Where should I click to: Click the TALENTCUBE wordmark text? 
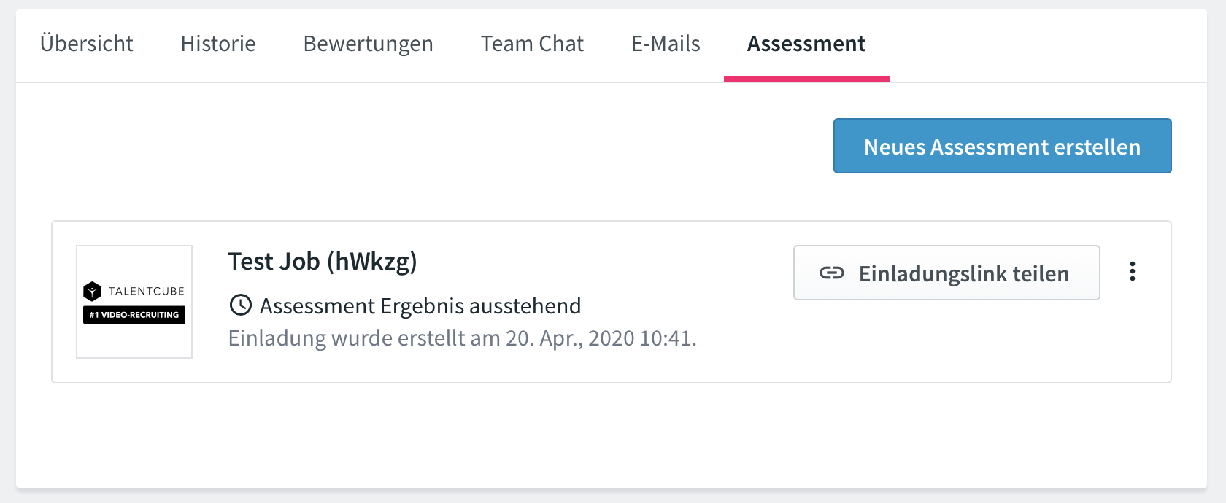(x=147, y=291)
